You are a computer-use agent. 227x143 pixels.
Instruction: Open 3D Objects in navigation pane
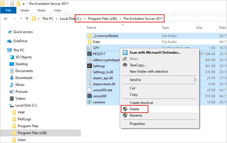click(24, 57)
